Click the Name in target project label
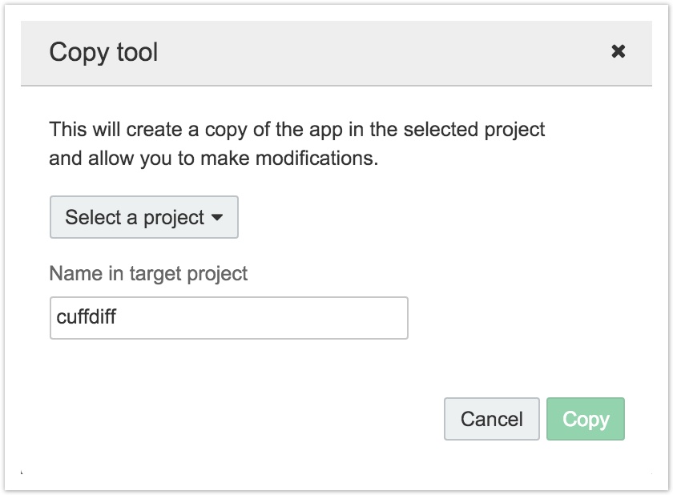This screenshot has width=673, height=495. point(148,273)
